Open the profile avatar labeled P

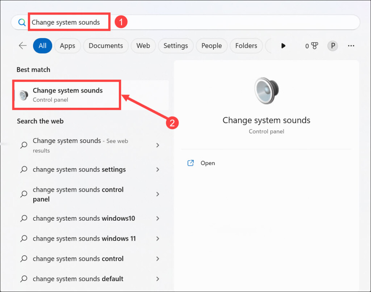pyautogui.click(x=332, y=46)
